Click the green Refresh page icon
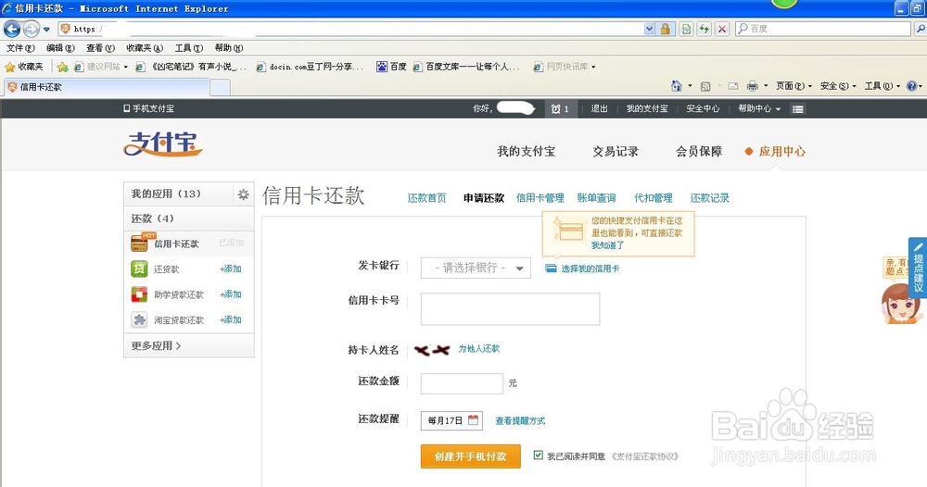 tap(705, 29)
